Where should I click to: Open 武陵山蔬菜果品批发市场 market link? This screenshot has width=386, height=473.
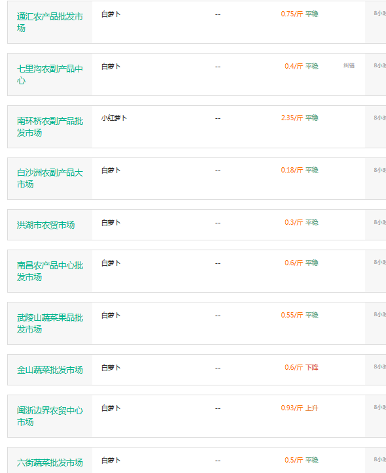point(50,323)
